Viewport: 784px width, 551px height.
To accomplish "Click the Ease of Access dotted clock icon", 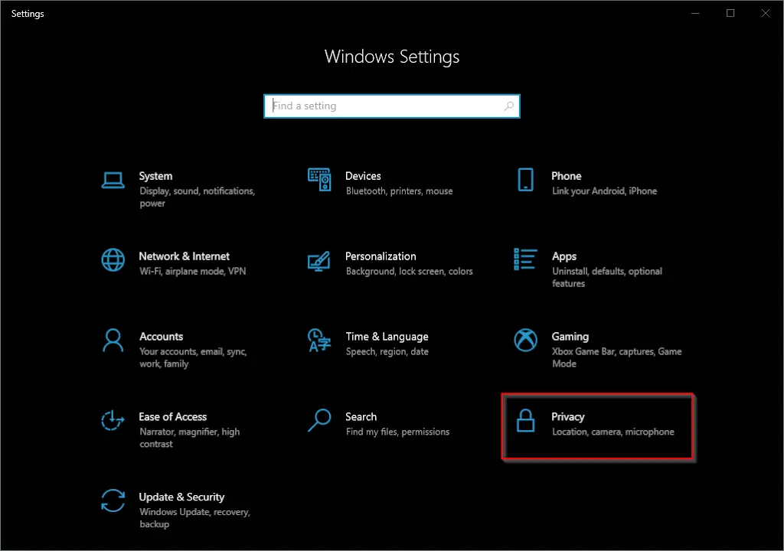I will 113,420.
